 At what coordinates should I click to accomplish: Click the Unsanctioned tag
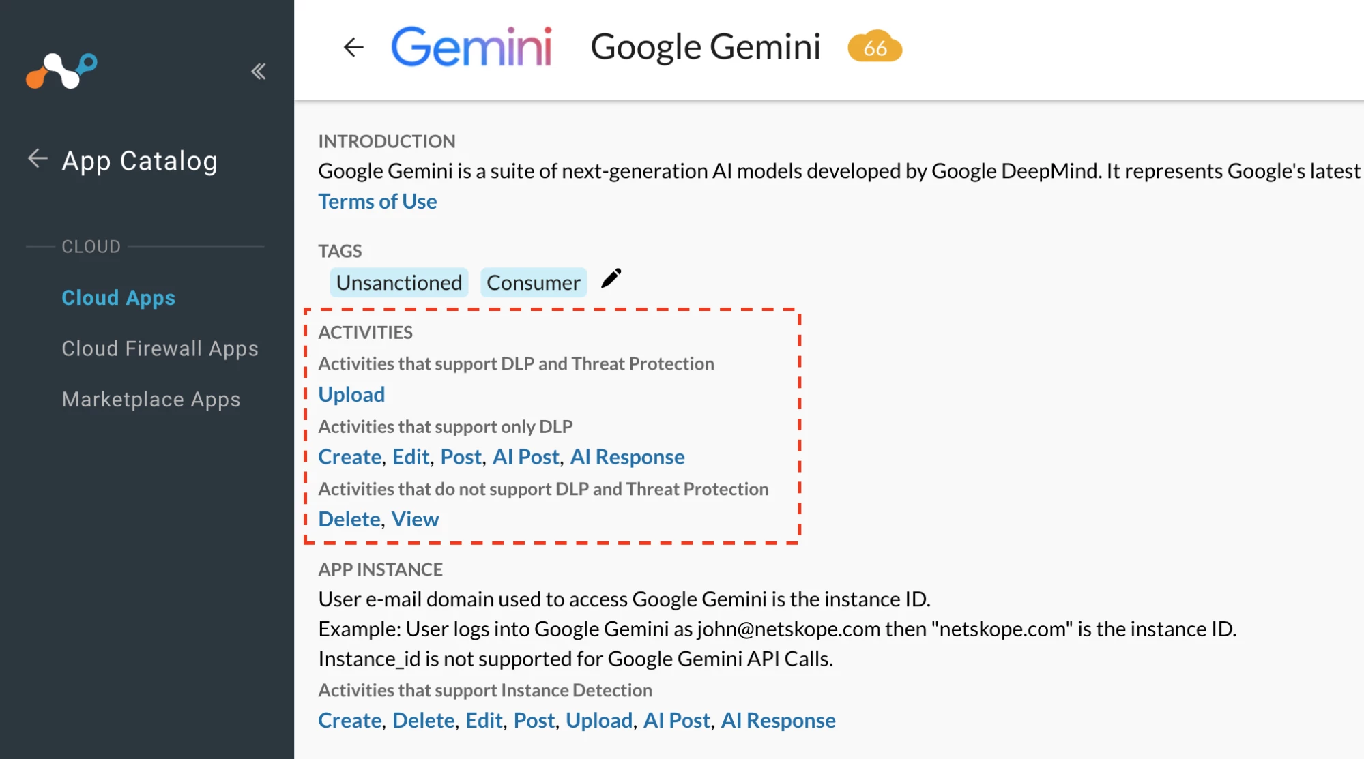[x=398, y=282]
